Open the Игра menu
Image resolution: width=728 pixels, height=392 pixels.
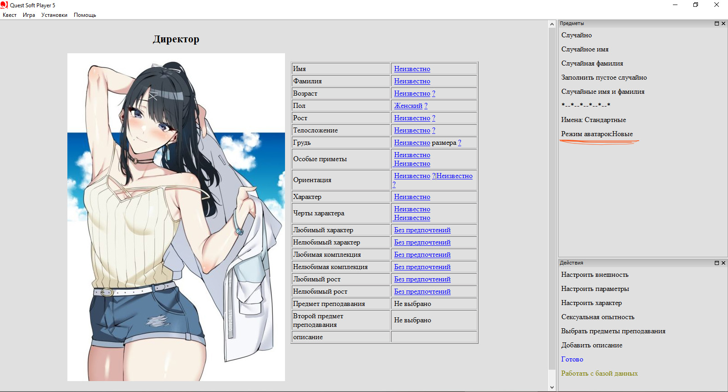[x=29, y=15]
